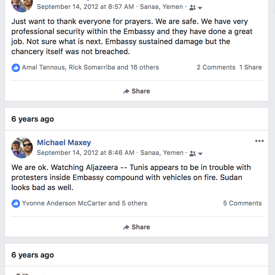
Task: Open the 5 Comments on second post
Action: click(242, 203)
